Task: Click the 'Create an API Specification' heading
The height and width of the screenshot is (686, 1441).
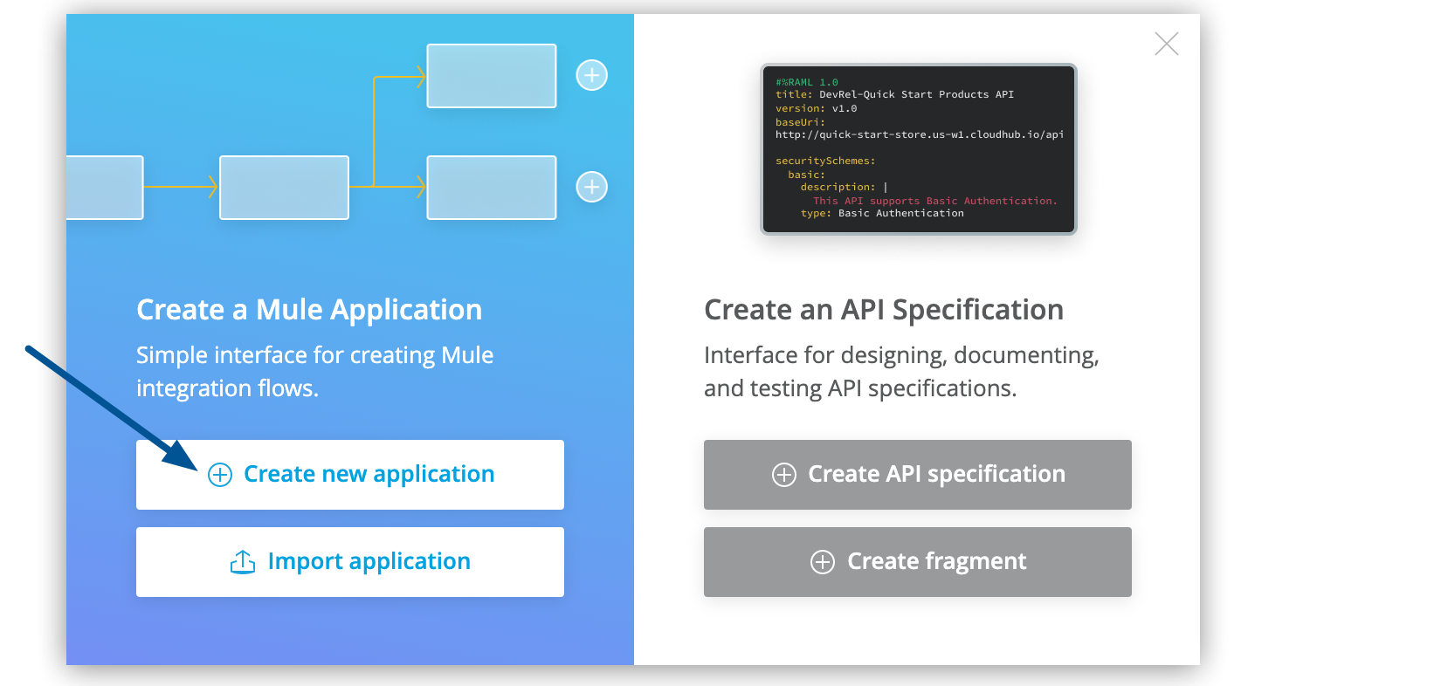Action: pyautogui.click(x=884, y=310)
